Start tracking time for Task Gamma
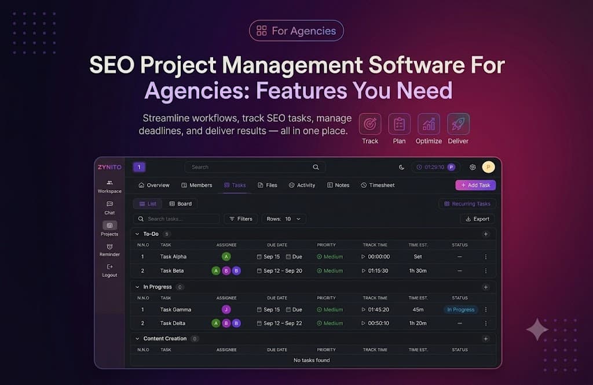The height and width of the screenshot is (385, 593). [364, 309]
